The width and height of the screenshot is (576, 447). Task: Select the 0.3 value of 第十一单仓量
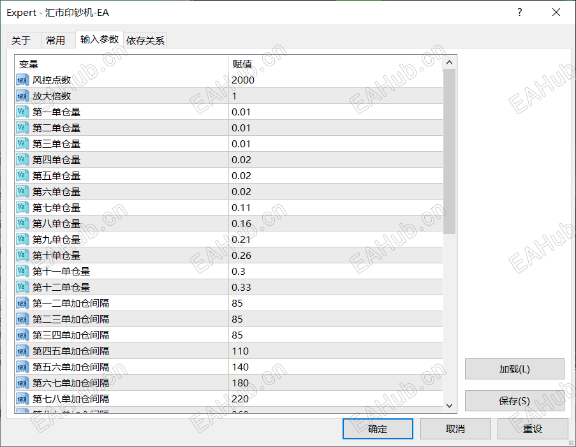[x=239, y=272]
